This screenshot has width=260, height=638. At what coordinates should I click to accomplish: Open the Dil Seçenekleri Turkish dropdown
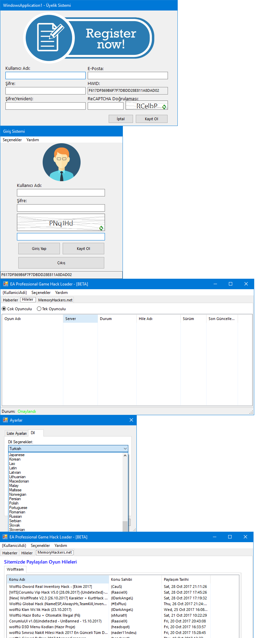[x=68, y=449]
